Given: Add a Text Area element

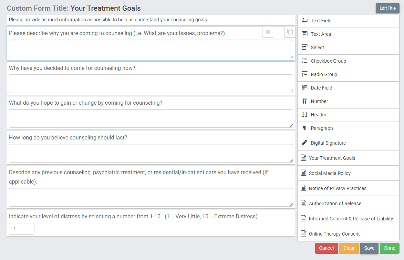Looking at the screenshot, I should tap(348, 34).
